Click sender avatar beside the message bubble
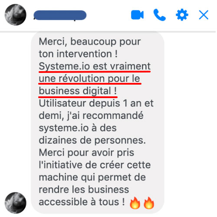The height and width of the screenshot is (217, 217). pyautogui.click(x=16, y=203)
